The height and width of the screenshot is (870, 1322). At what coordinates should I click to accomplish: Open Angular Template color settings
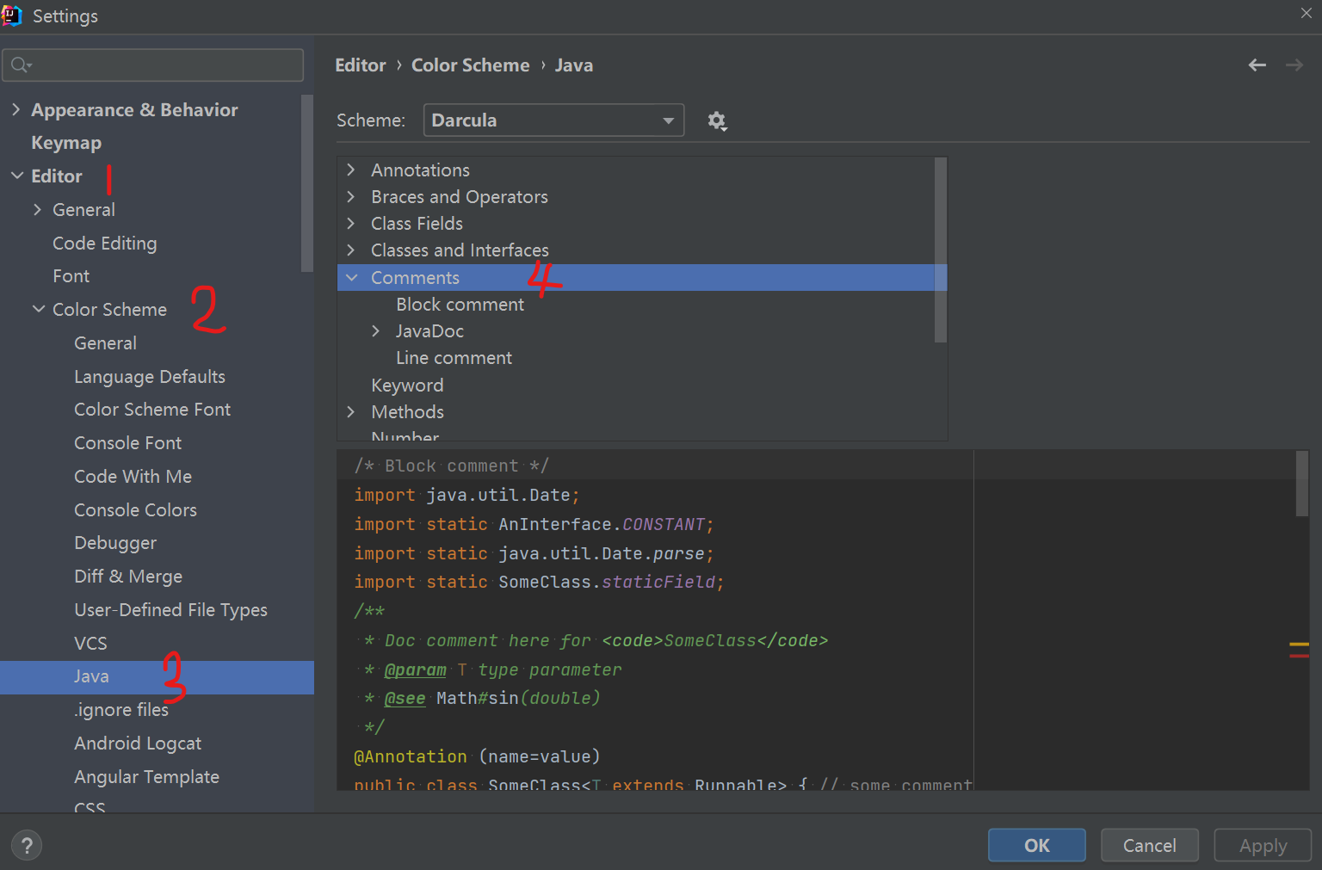point(146,777)
